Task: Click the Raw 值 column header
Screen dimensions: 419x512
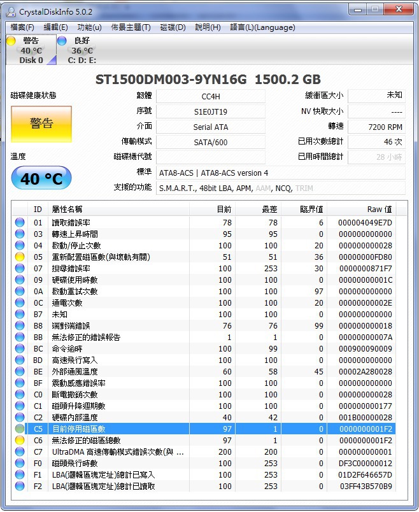Action: coord(362,209)
